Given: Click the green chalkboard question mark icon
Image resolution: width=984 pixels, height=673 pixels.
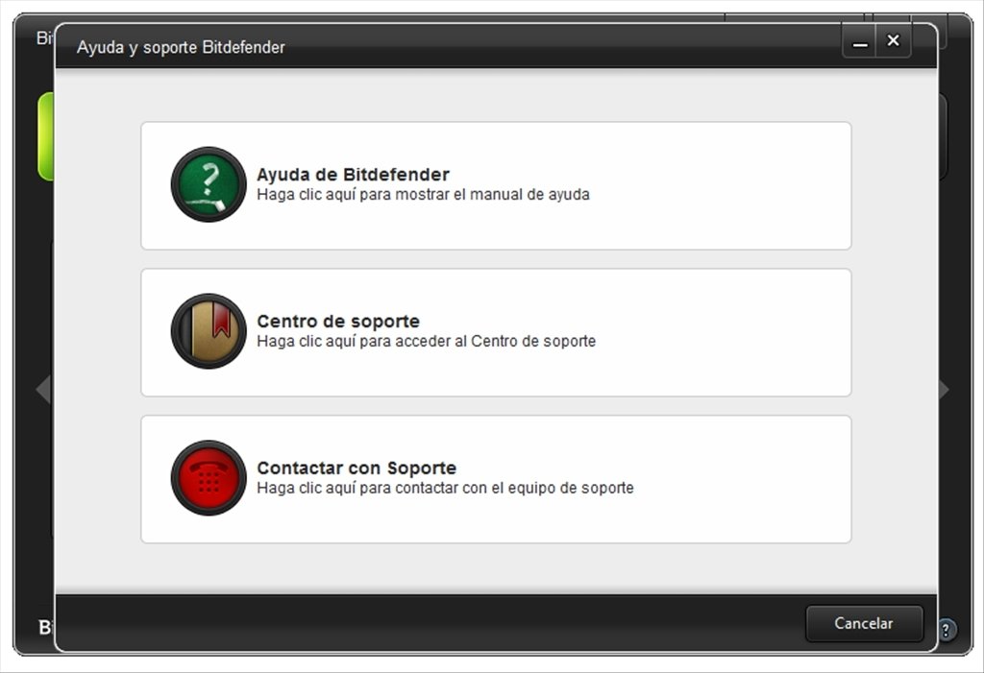Looking at the screenshot, I should (209, 184).
